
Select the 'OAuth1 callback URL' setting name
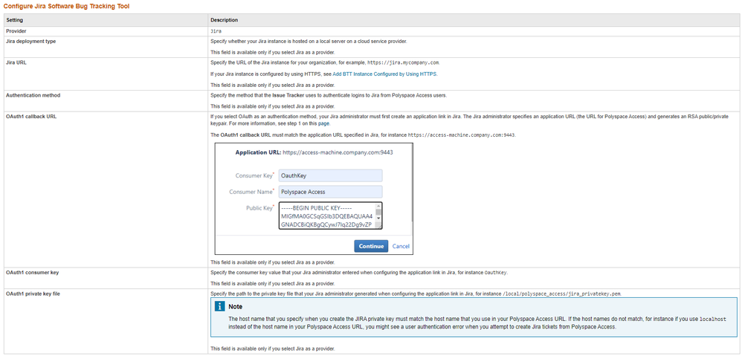[x=30, y=117]
